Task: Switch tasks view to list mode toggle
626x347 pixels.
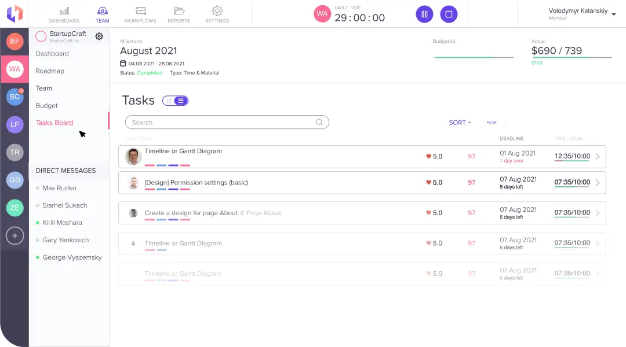Action: (181, 101)
